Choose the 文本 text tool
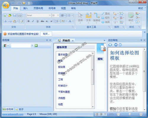This screenshot has height=118, width=148. tap(89, 18)
